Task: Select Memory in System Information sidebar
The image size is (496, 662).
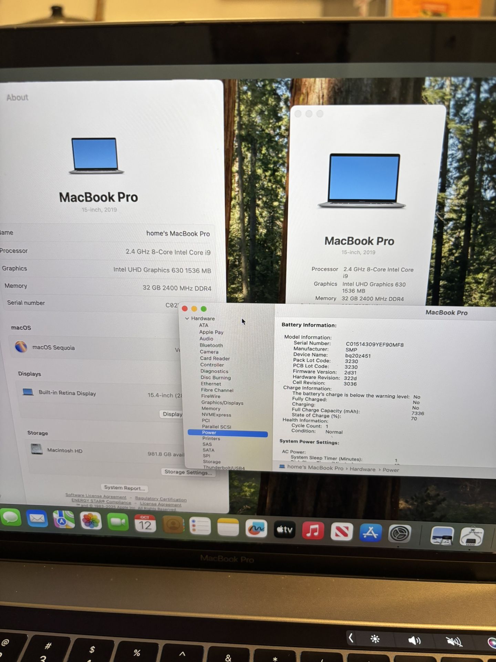Action: click(211, 409)
